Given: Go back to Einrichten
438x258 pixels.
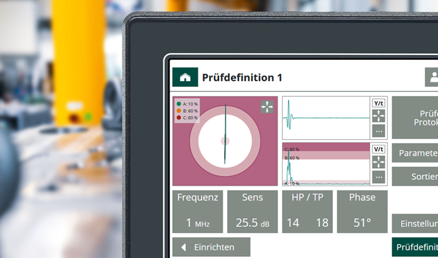Looking at the screenshot, I should (x=211, y=247).
